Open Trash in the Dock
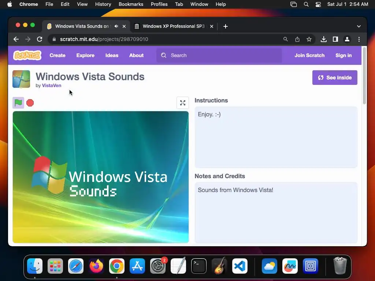 tap(340, 266)
